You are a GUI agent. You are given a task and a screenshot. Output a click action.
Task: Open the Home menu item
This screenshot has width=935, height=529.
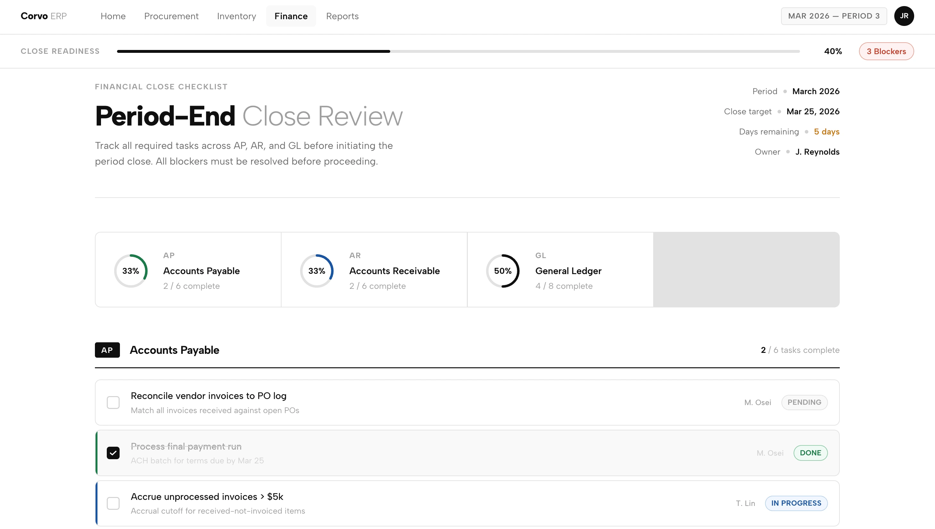[x=113, y=16]
